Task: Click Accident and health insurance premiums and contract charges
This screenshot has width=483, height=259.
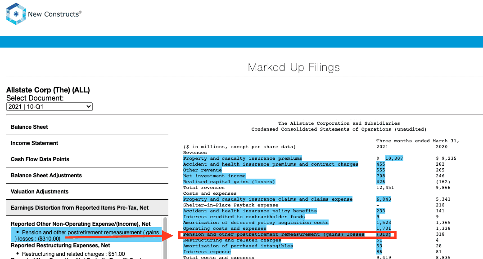Action: coord(271,164)
